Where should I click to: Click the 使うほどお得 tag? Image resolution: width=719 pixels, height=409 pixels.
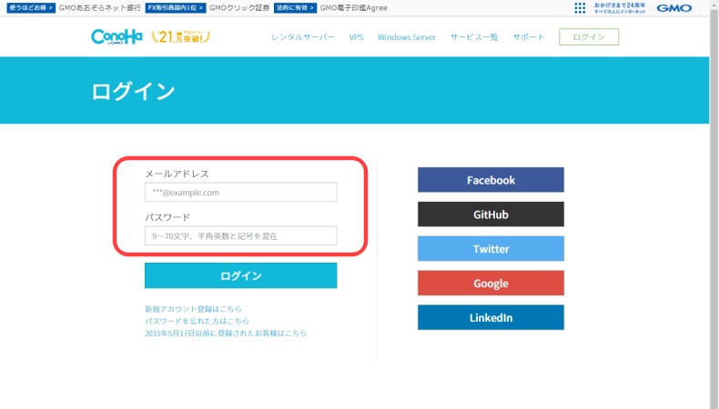31,8
